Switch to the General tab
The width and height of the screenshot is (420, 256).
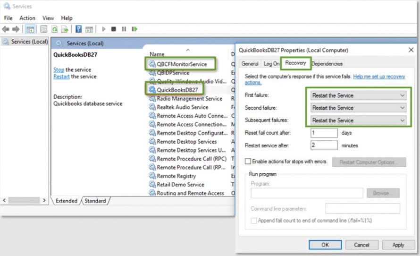[250, 64]
